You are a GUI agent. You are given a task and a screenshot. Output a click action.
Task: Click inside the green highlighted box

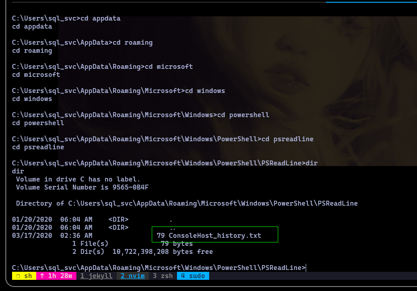pyautogui.click(x=215, y=234)
